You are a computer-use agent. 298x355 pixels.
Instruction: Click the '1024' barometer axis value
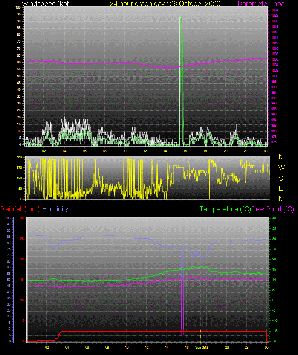point(275,10)
